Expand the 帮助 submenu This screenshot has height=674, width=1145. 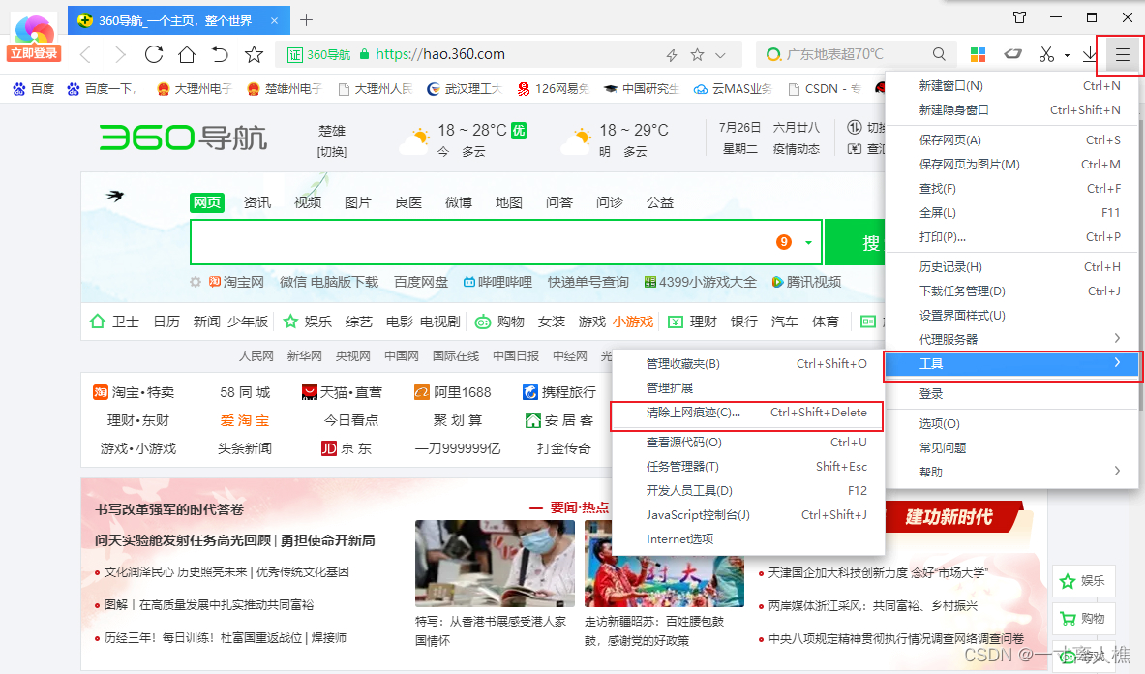click(1011, 473)
